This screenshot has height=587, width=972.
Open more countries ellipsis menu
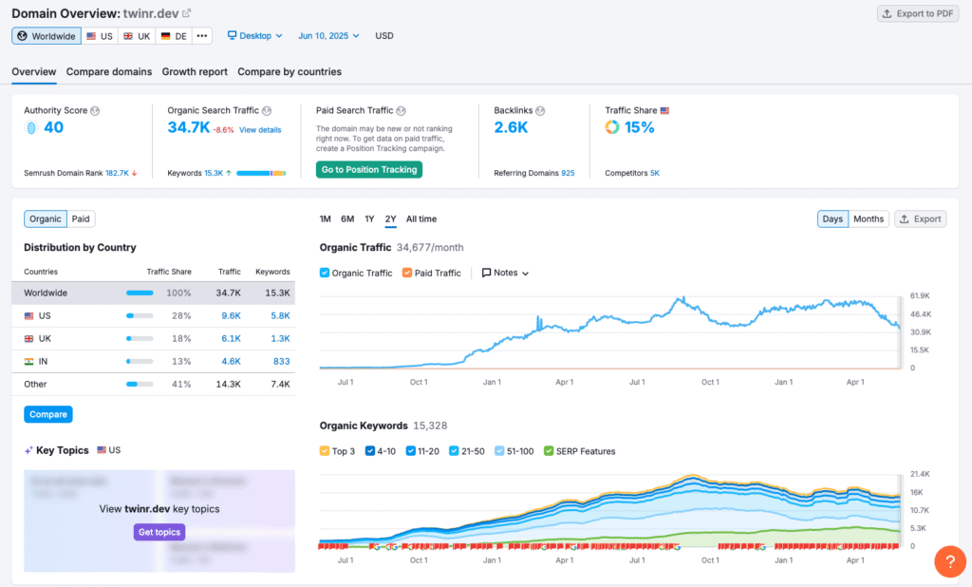tap(202, 36)
